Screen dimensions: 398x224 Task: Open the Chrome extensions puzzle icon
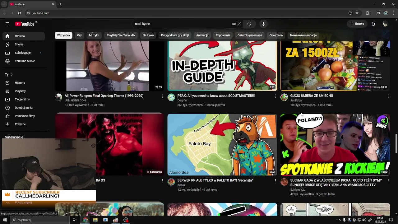(368, 13)
